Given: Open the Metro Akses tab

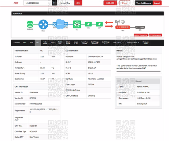Looking at the screenshot, I should tap(45, 43).
